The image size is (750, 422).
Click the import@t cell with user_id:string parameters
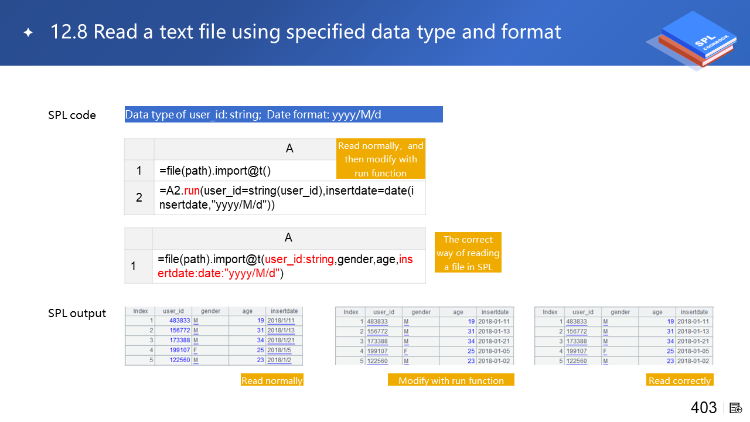[288, 266]
